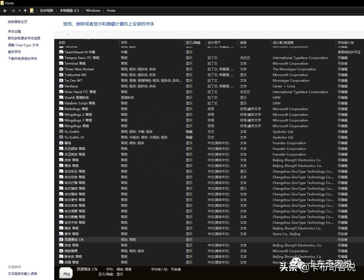Click the folder icon in the address bar
The width and height of the screenshot is (364, 280).
32,10
